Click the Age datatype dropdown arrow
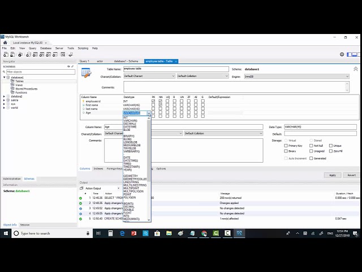The height and width of the screenshot is (272, 362). click(x=149, y=113)
